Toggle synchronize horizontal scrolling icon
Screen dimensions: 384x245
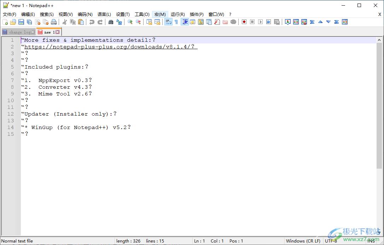(x=157, y=22)
